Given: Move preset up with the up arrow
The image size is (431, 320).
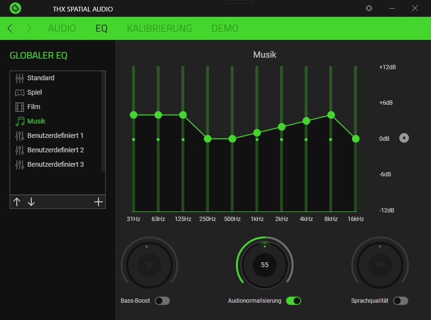Looking at the screenshot, I should pyautogui.click(x=17, y=202).
